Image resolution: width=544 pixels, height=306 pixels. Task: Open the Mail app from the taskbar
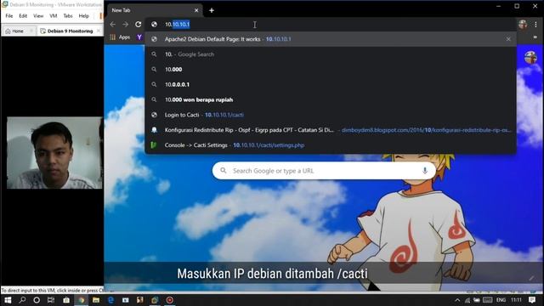pyautogui.click(x=126, y=300)
